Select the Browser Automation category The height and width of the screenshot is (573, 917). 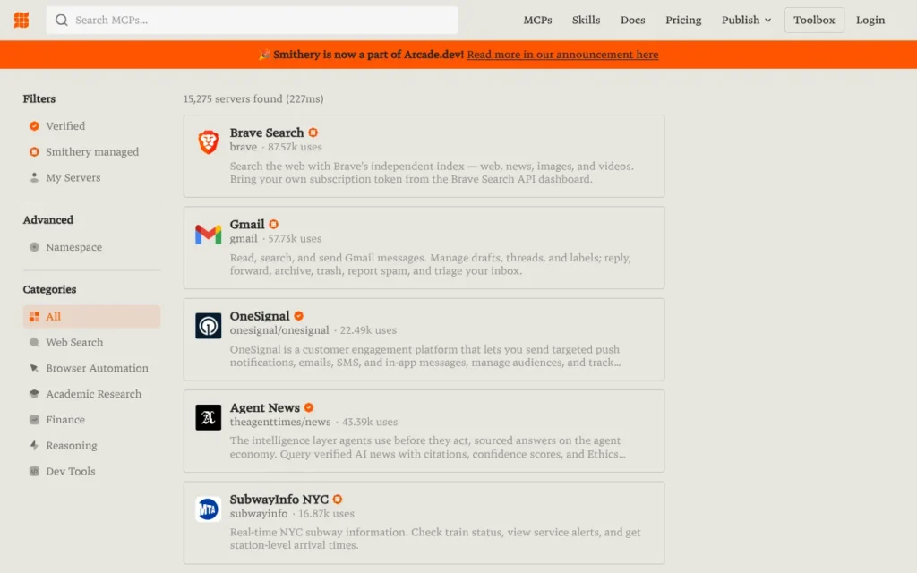(x=91, y=368)
